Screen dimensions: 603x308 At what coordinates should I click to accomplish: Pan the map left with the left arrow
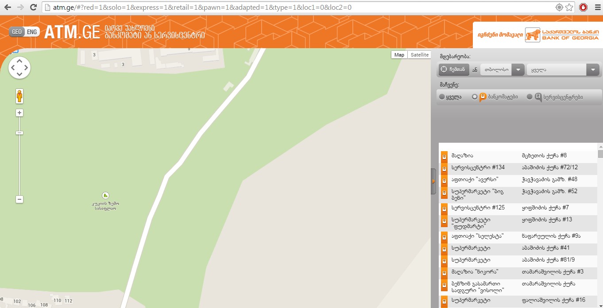(x=13, y=68)
